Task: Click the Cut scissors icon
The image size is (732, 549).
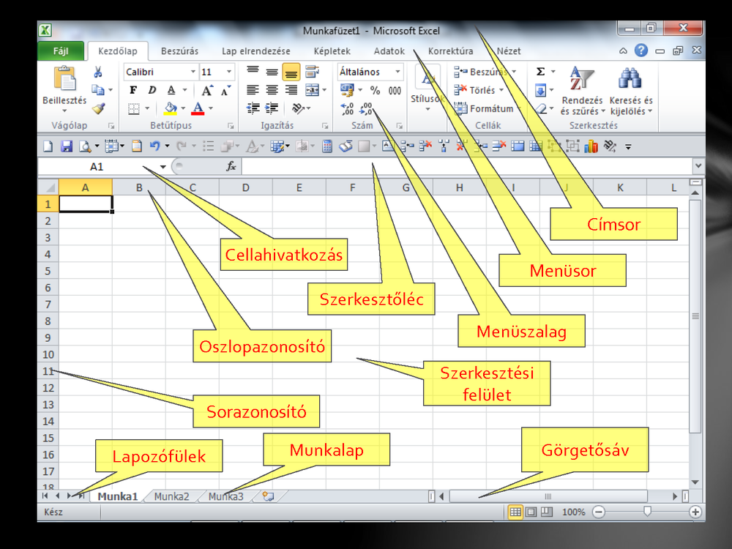Action: coord(97,72)
